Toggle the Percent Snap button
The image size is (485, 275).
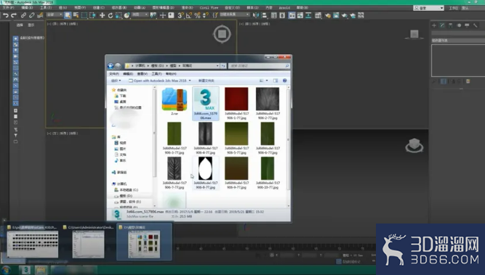[x=197, y=15]
